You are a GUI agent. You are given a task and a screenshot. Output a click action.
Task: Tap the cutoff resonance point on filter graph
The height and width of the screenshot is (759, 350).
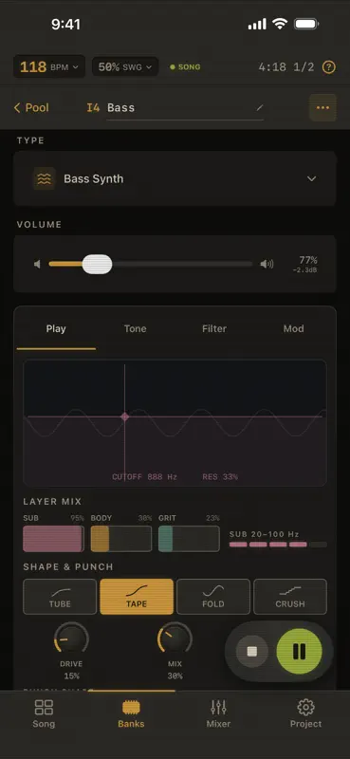(125, 417)
